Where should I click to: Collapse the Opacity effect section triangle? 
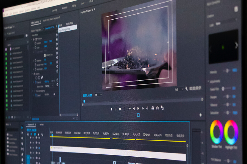[x=33, y=74]
